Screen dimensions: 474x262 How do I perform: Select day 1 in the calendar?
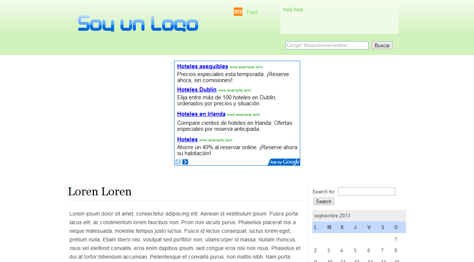pyautogui.click(x=396, y=239)
